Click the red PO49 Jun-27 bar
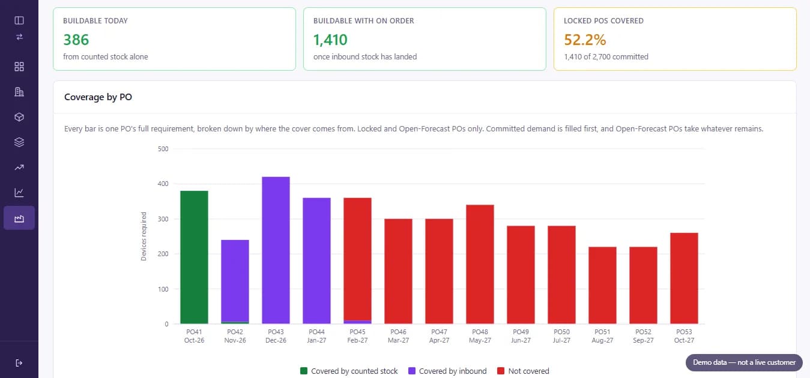The width and height of the screenshot is (810, 378). click(521, 275)
